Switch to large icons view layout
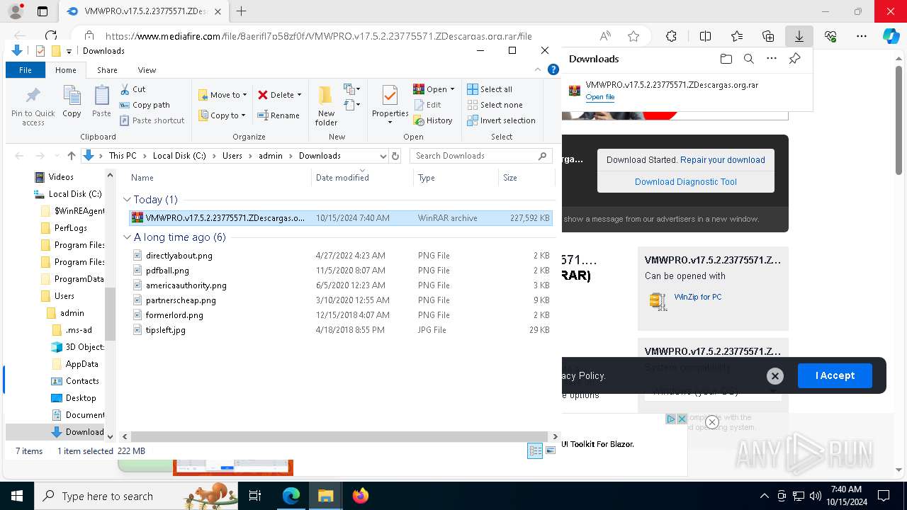The width and height of the screenshot is (907, 510). 550,450
